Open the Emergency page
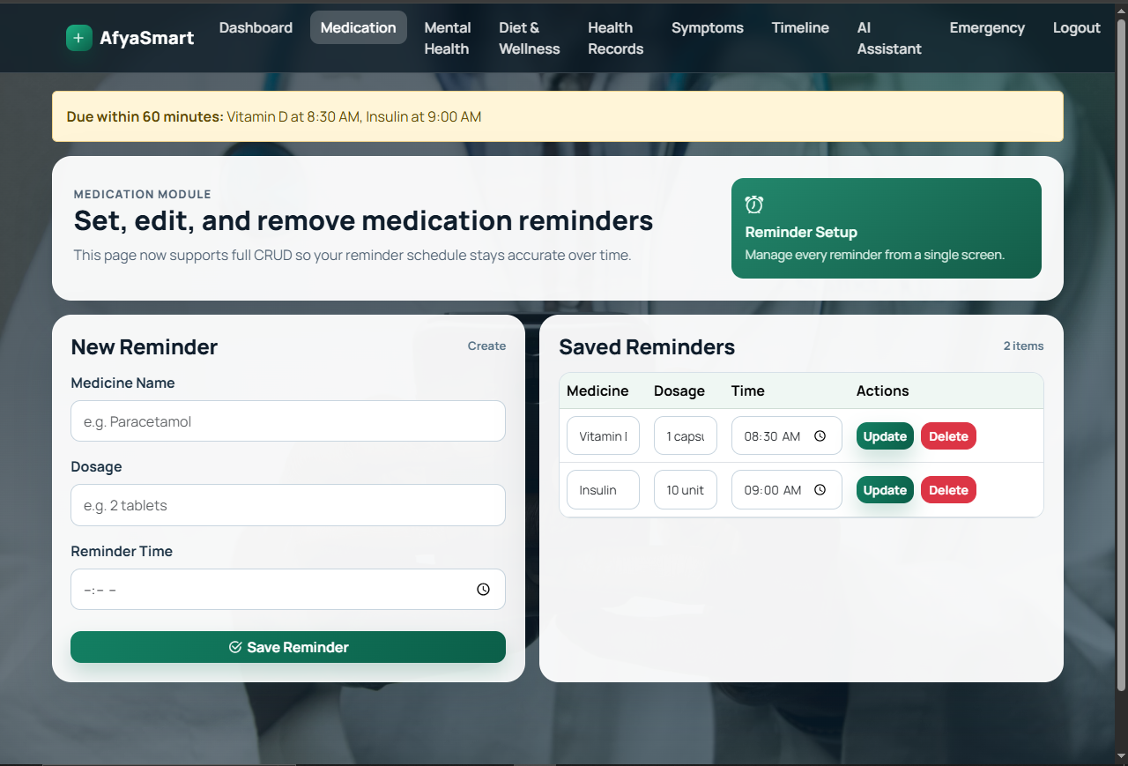 (987, 27)
